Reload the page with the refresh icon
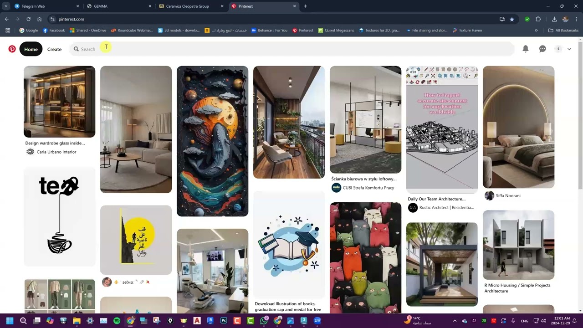This screenshot has width=583, height=328. tap(28, 19)
